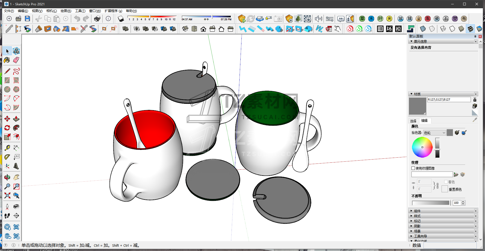Pick the Protractor tool
Screen dimensions: 485x251
click(7, 157)
